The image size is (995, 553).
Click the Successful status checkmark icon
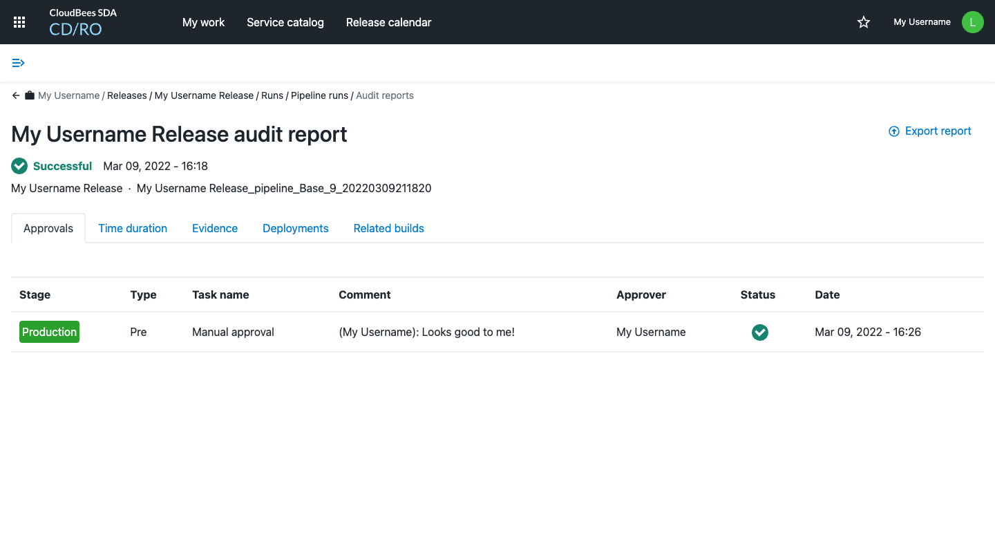tap(19, 166)
